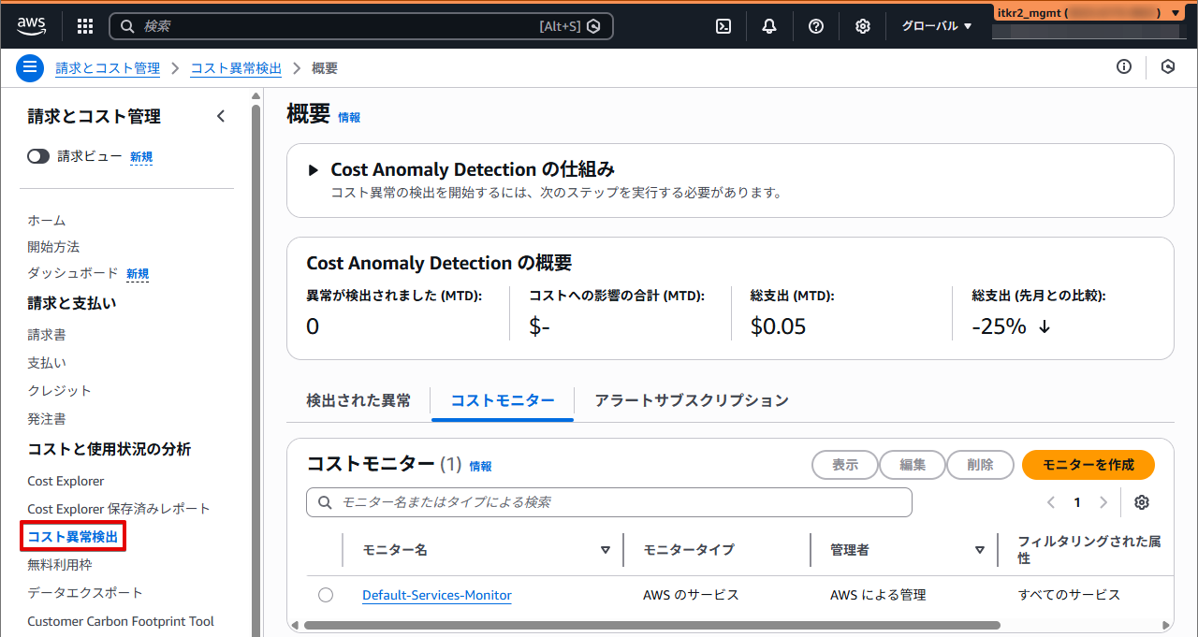The width and height of the screenshot is (1198, 637).
Task: Open the itkr2_mgmt account menu
Action: coord(1088,13)
